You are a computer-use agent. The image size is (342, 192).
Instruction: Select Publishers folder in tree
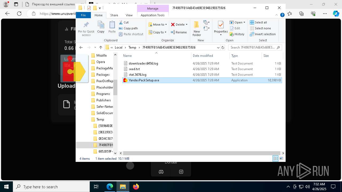pos(103,100)
